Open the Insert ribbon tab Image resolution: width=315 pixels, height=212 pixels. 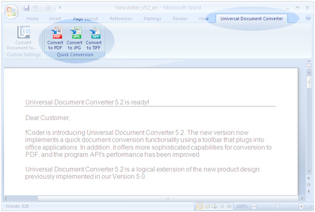pyautogui.click(x=55, y=19)
